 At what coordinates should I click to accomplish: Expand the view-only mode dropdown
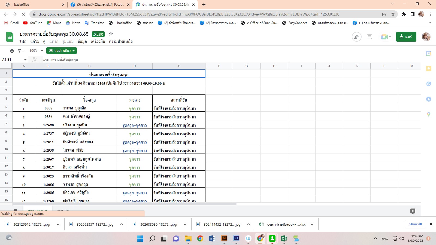[62, 51]
